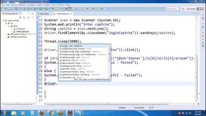Click the New Java Class green C icon
Viewport: 206px width, 116px height.
(28, 9)
